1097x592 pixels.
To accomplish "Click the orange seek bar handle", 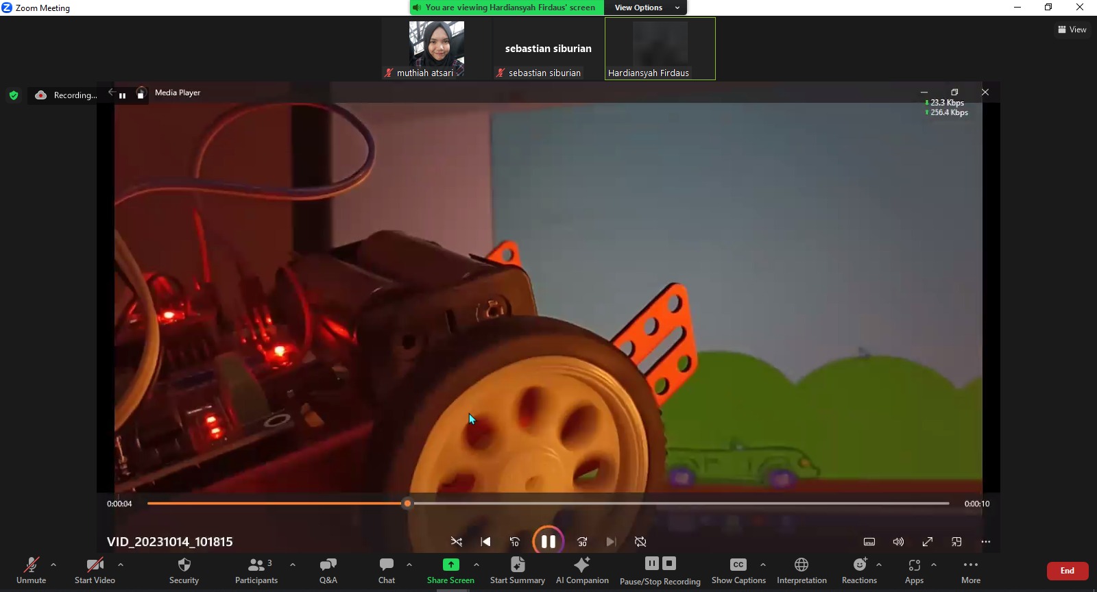I will point(407,504).
